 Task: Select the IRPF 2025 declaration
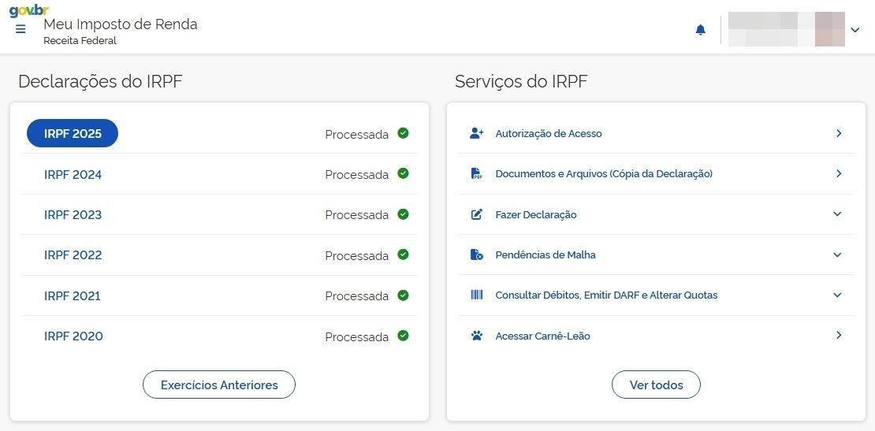[x=73, y=134]
